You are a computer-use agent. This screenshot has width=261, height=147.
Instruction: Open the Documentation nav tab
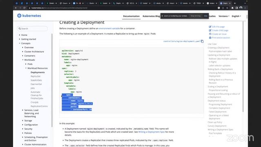[x=131, y=16]
